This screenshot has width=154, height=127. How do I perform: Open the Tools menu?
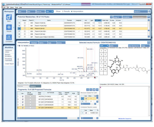point(16,8)
